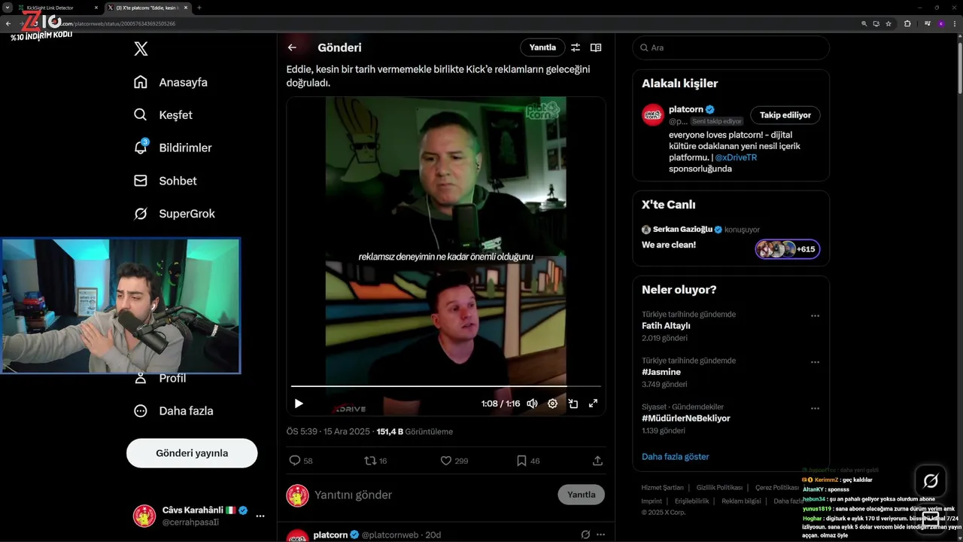This screenshot has height=542, width=963.
Task: Open Grok icon on platcorn reply
Action: pyautogui.click(x=585, y=534)
